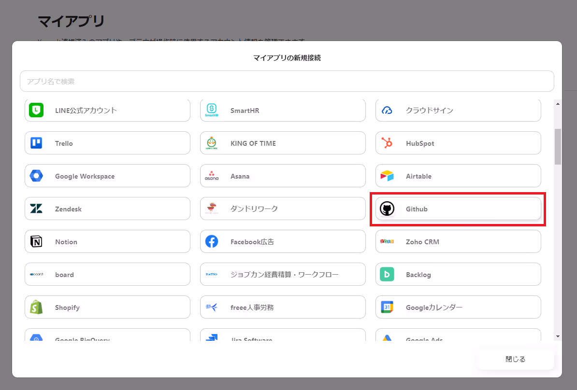Image resolution: width=577 pixels, height=390 pixels.
Task: Choose the Airtable text label
Action: click(418, 177)
